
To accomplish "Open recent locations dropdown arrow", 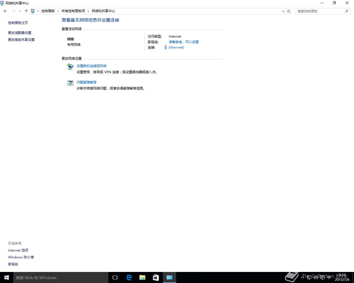I will (x=20, y=11).
